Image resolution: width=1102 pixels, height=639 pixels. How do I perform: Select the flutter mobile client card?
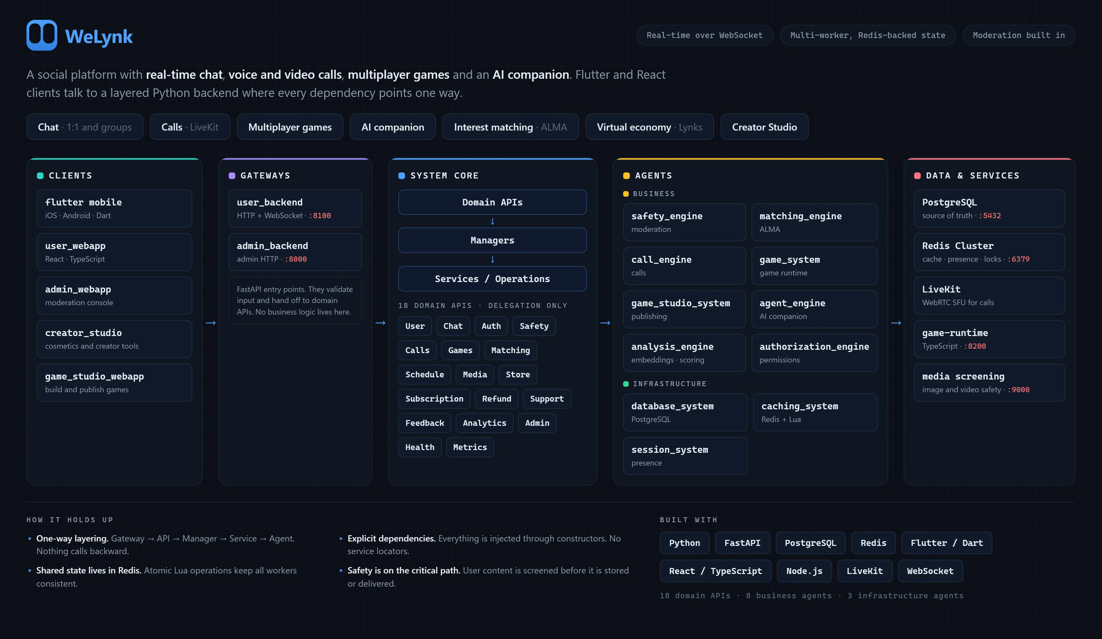point(115,208)
